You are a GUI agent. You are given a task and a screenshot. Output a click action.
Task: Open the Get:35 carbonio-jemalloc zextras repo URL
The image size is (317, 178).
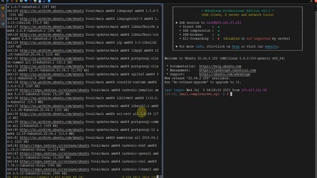point(54,90)
